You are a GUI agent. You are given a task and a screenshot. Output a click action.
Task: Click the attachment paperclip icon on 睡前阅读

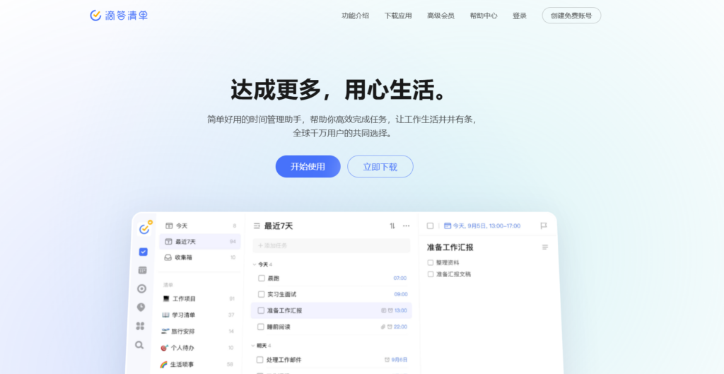(383, 327)
